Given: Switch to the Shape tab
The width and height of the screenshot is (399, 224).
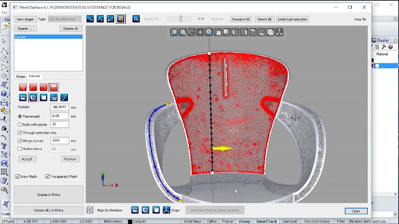Looking at the screenshot, I should (x=21, y=77).
